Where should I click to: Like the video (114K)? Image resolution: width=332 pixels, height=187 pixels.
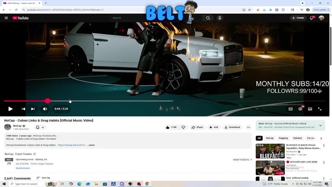point(171,127)
